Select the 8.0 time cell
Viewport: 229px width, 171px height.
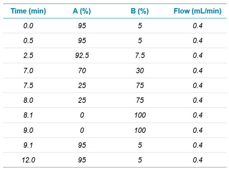[28, 100]
